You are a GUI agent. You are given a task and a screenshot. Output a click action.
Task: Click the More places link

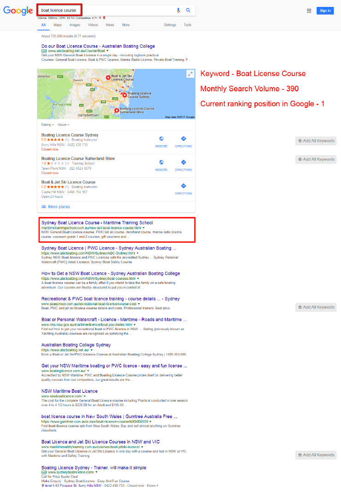[x=59, y=207]
